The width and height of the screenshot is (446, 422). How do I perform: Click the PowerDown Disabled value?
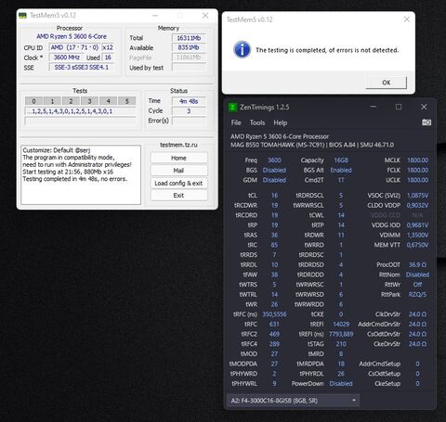(341, 383)
